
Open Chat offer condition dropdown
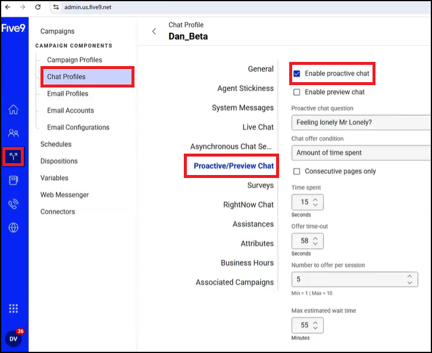click(361, 152)
